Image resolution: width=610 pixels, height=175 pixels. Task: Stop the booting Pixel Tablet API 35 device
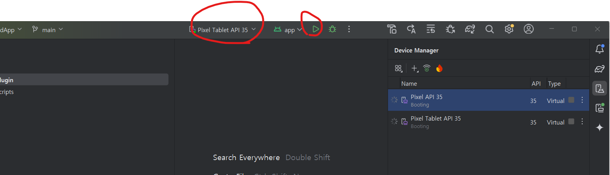571,121
